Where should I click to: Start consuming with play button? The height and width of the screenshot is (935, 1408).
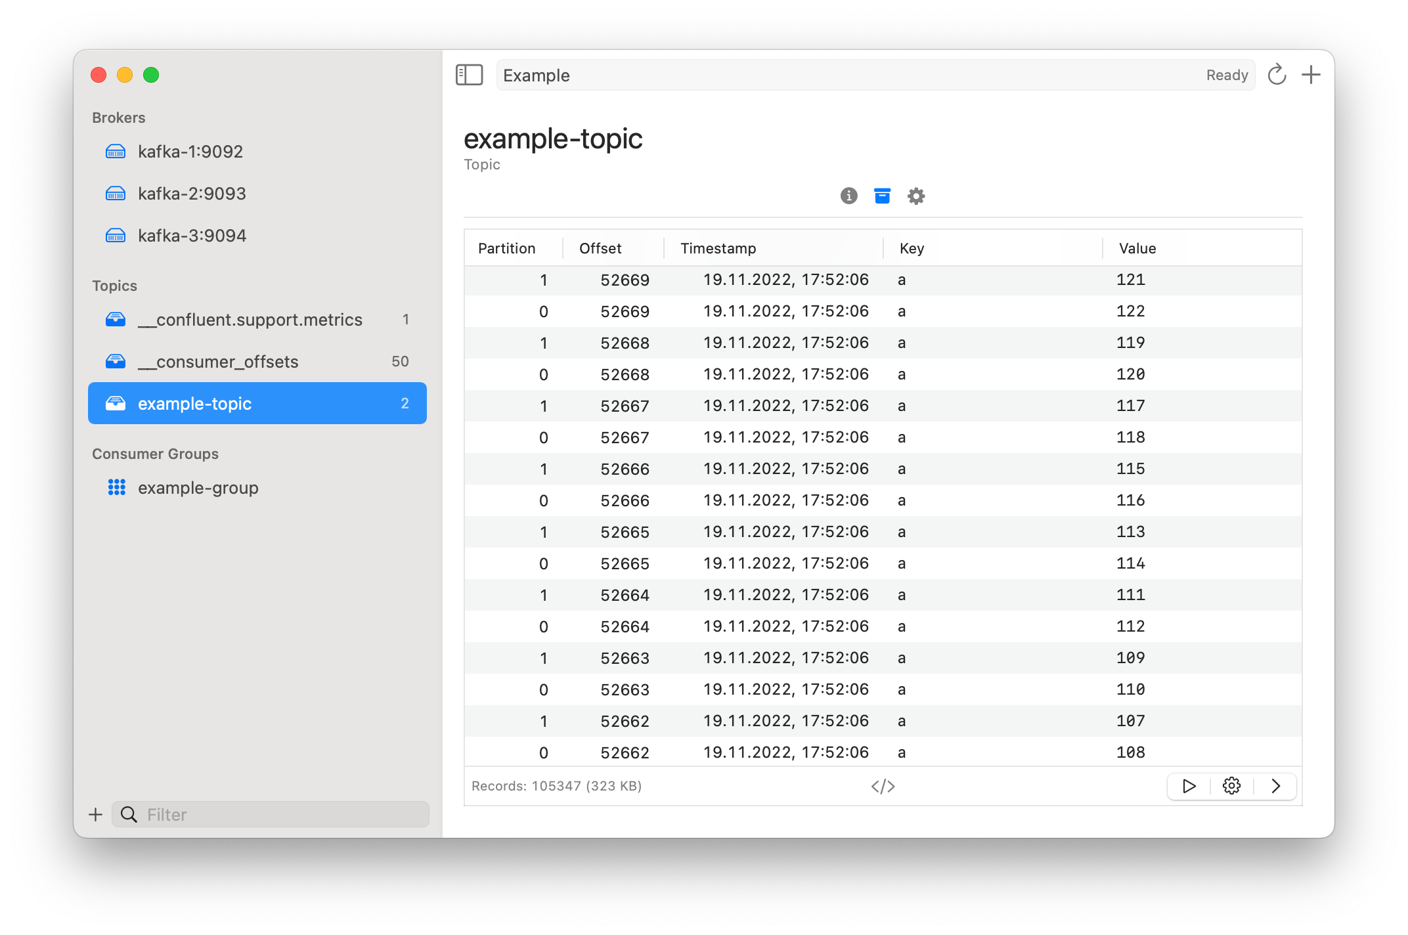click(x=1189, y=786)
